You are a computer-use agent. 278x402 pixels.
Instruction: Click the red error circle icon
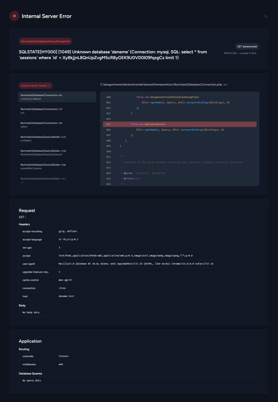pos(14,16)
